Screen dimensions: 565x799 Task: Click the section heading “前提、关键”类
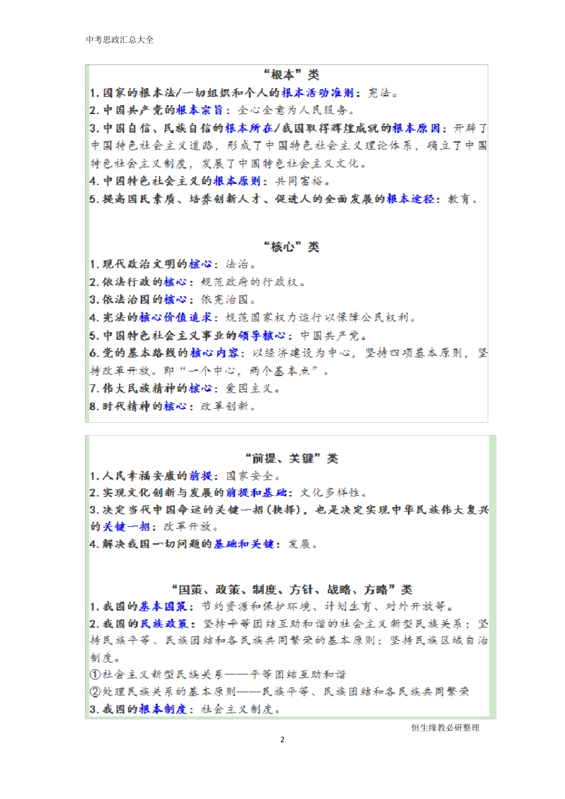click(291, 458)
